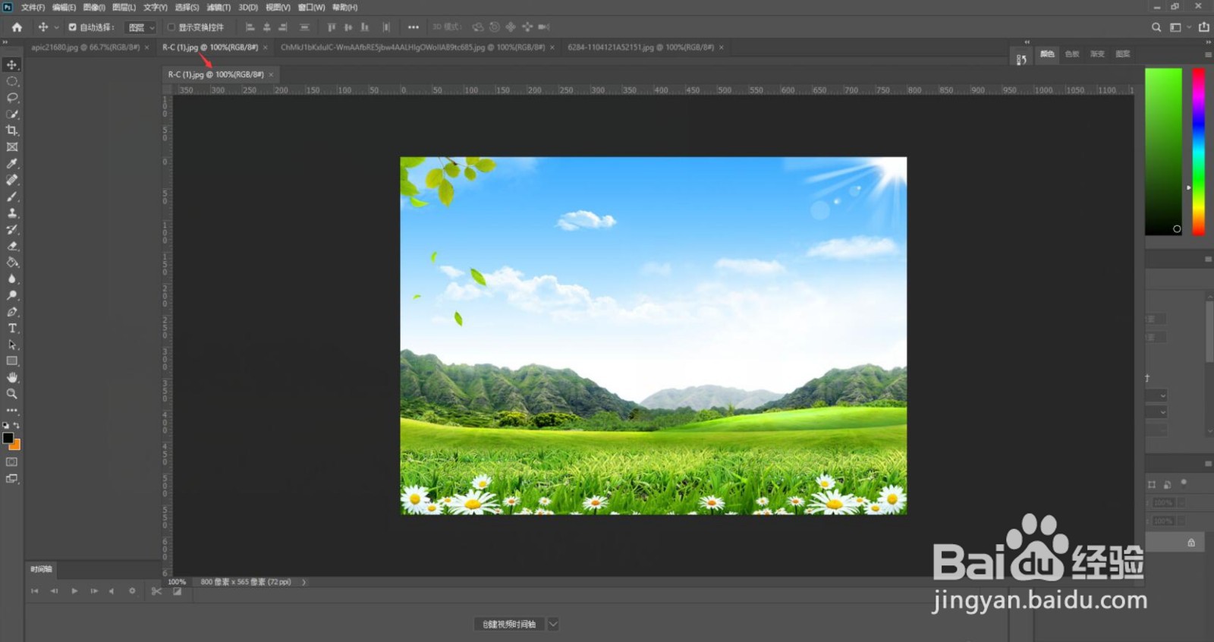
Task: Select the Zoom tool in the toolbox
Action: click(x=12, y=394)
